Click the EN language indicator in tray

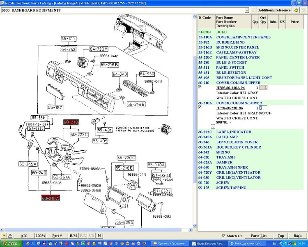[x=274, y=244]
